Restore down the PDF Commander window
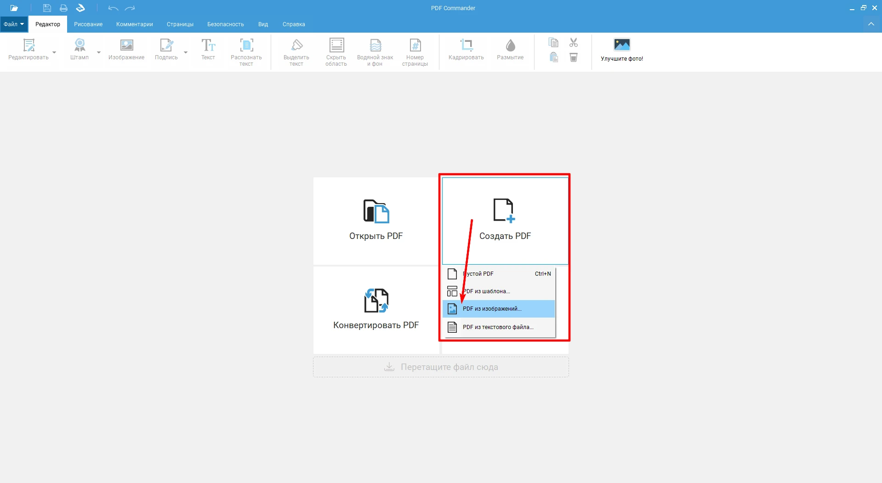This screenshot has height=483, width=882. tap(863, 8)
